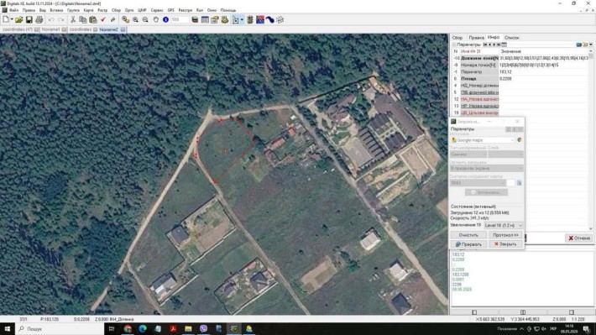Open the table grid toolbar icon

point(205,20)
